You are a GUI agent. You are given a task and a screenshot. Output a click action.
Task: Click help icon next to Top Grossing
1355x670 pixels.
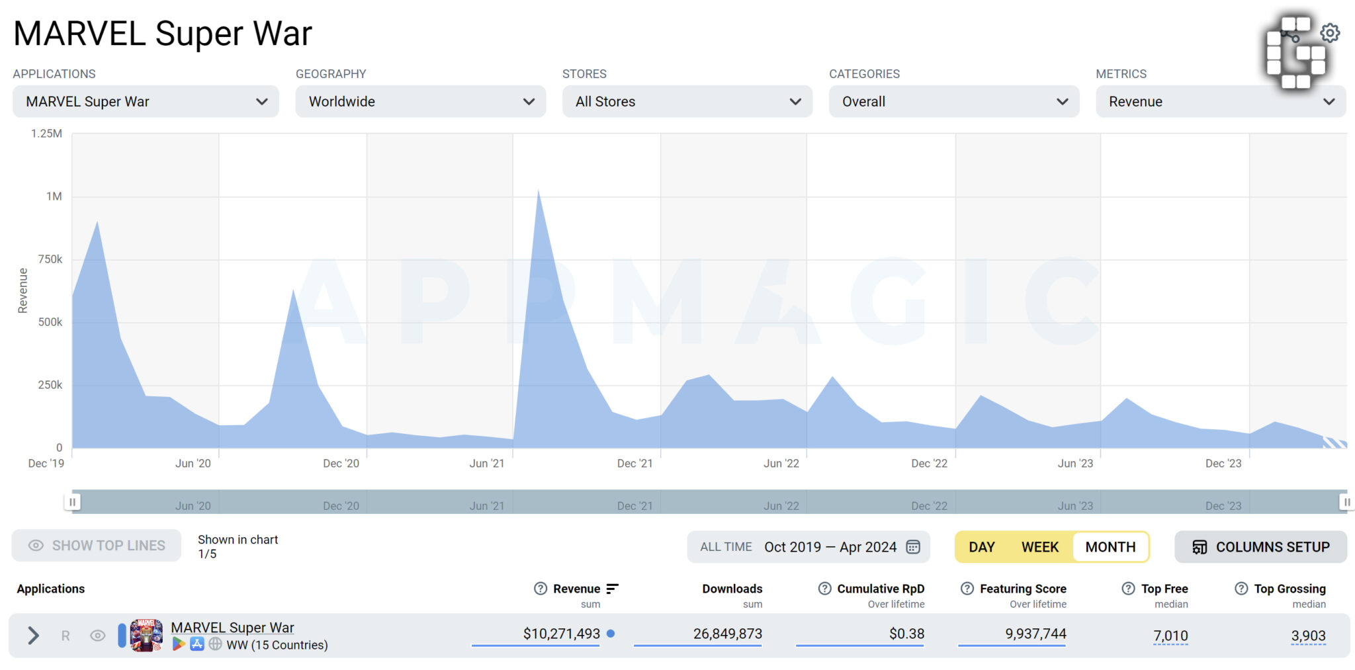tap(1241, 589)
